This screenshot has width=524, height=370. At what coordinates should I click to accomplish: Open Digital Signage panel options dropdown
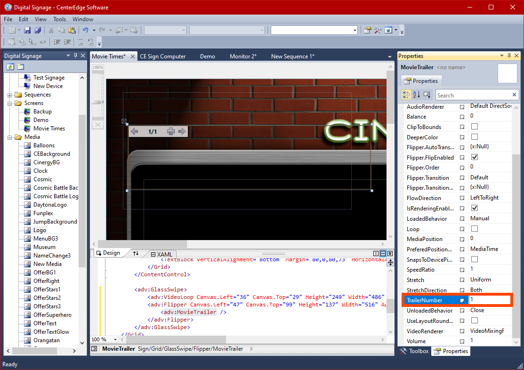pyautogui.click(x=68, y=56)
